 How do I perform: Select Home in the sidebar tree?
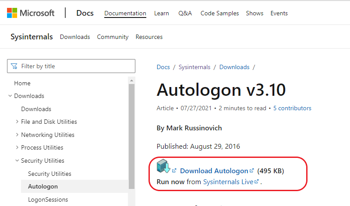22,83
